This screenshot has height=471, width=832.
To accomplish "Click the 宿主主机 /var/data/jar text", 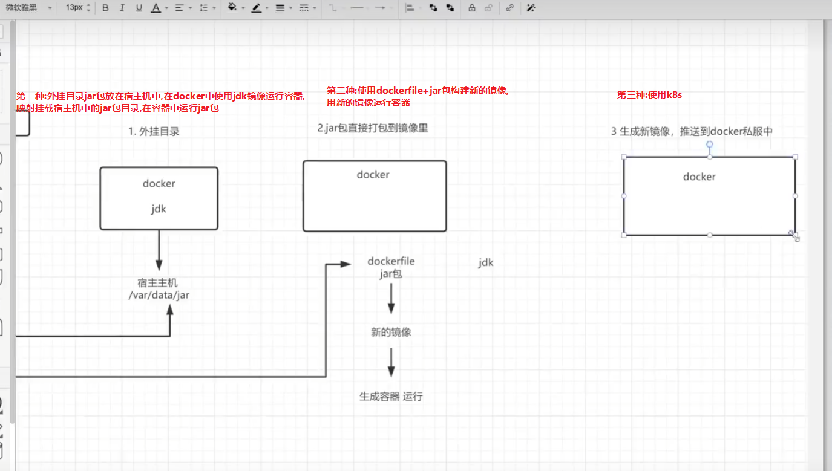I will click(159, 289).
